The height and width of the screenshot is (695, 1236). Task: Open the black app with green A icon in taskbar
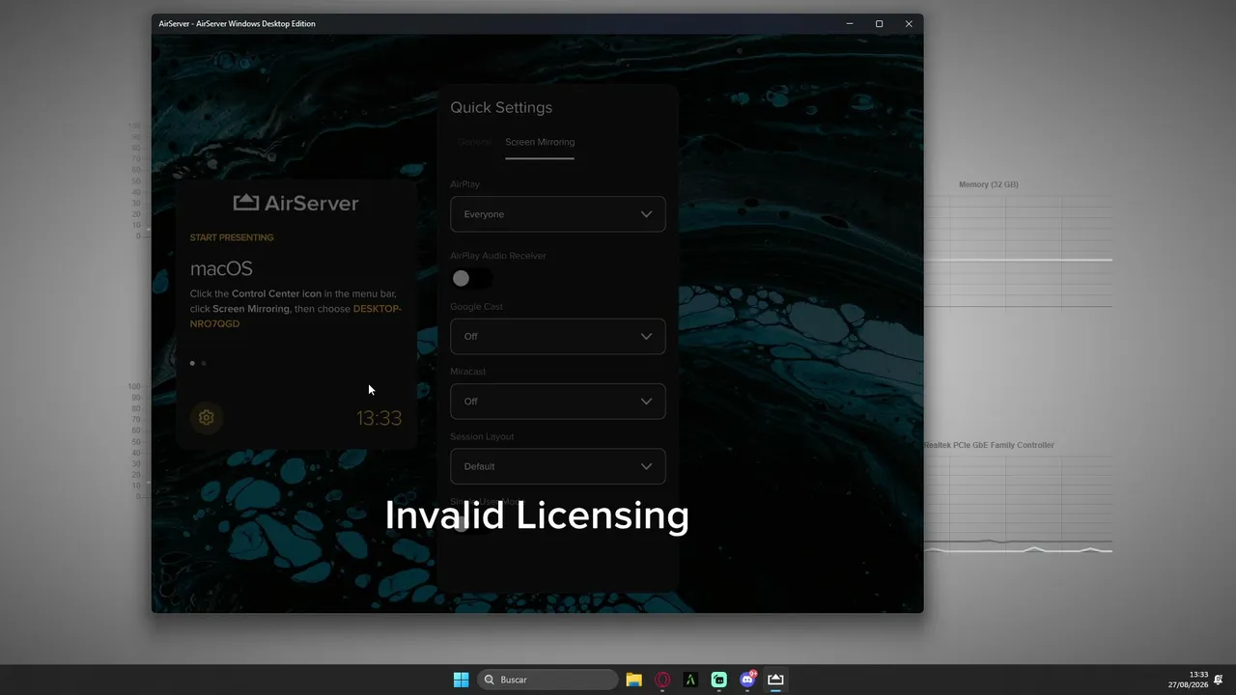(690, 680)
